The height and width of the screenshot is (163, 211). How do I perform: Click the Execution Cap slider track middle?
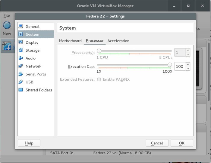point(134,65)
